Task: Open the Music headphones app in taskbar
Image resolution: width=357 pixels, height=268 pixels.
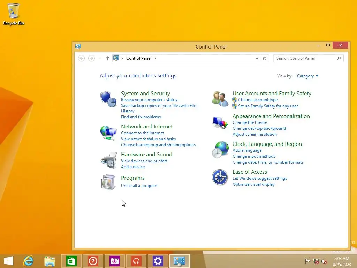Action: pos(136,261)
